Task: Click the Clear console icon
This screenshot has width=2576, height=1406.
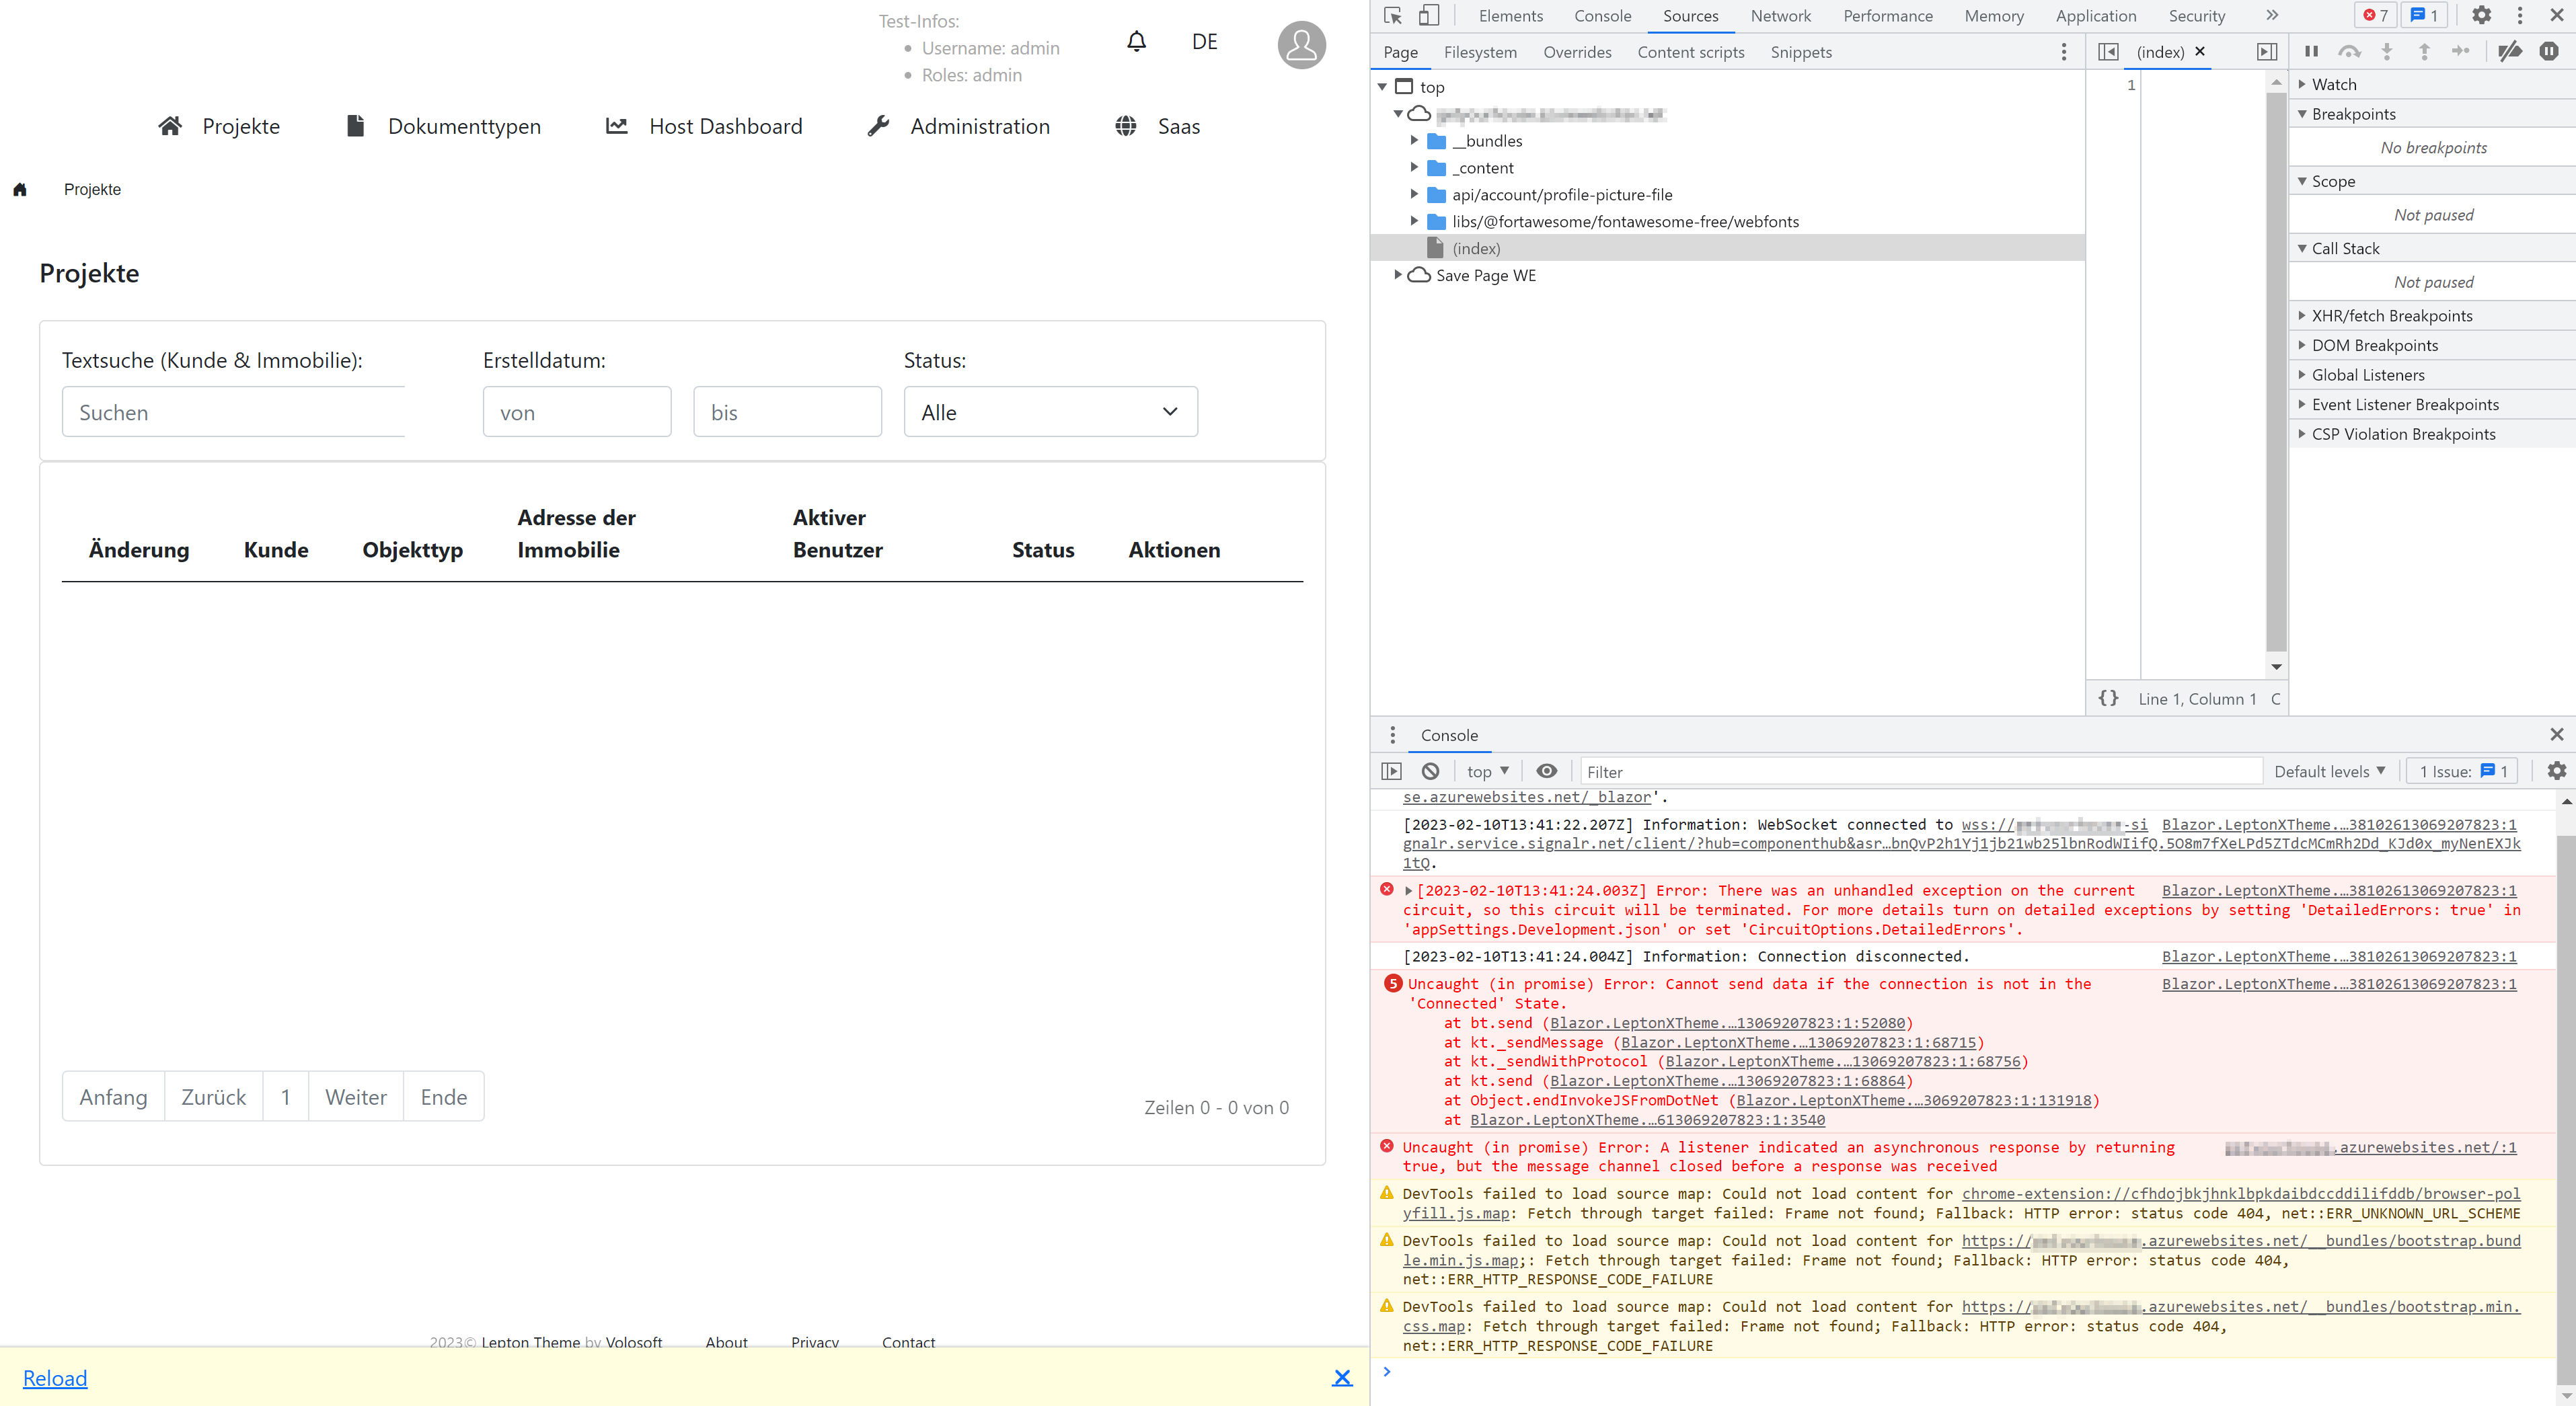Action: [1430, 771]
